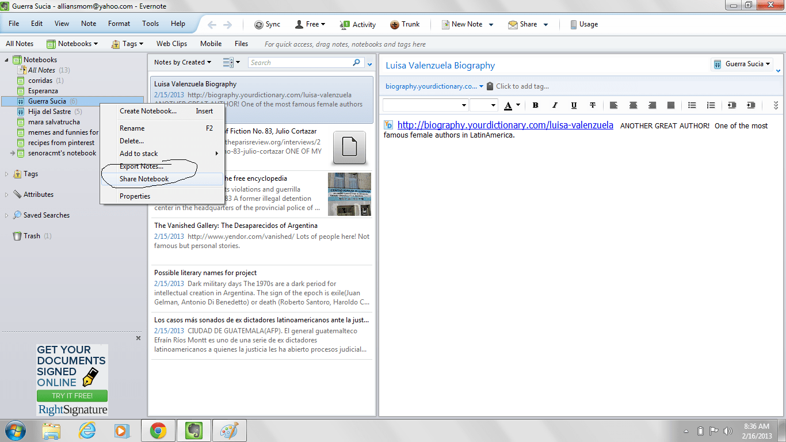The width and height of the screenshot is (786, 442).
Task: Collapse the Notebooks tree
Action: click(7, 60)
